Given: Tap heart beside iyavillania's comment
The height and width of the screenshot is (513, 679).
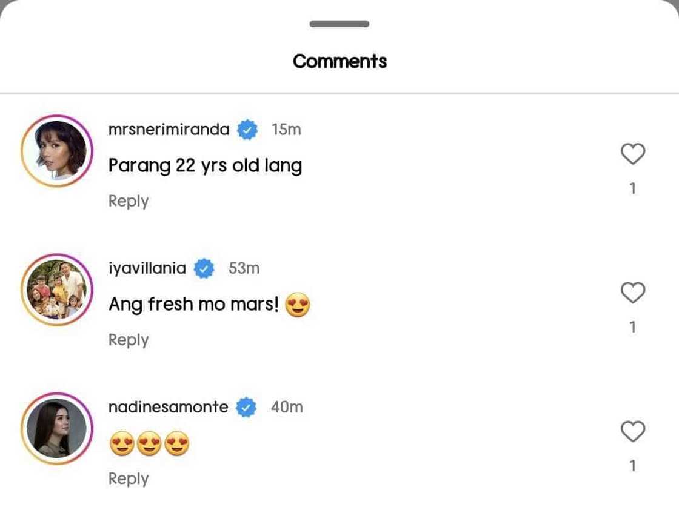Looking at the screenshot, I should pos(633,293).
